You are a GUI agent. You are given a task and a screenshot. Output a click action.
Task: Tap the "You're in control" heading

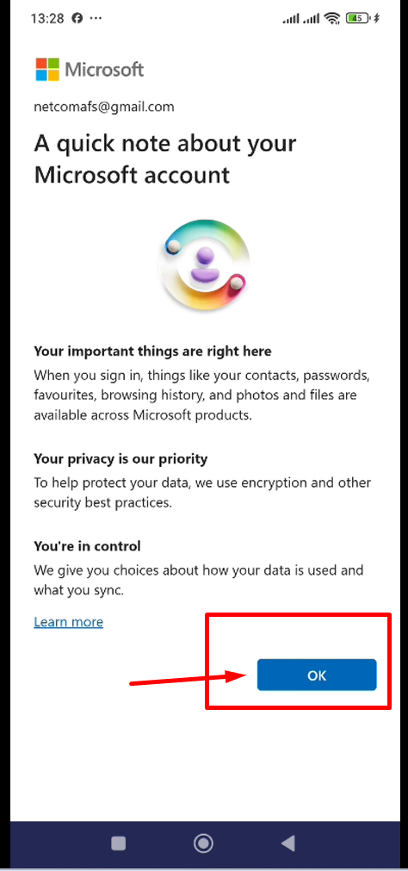point(87,546)
